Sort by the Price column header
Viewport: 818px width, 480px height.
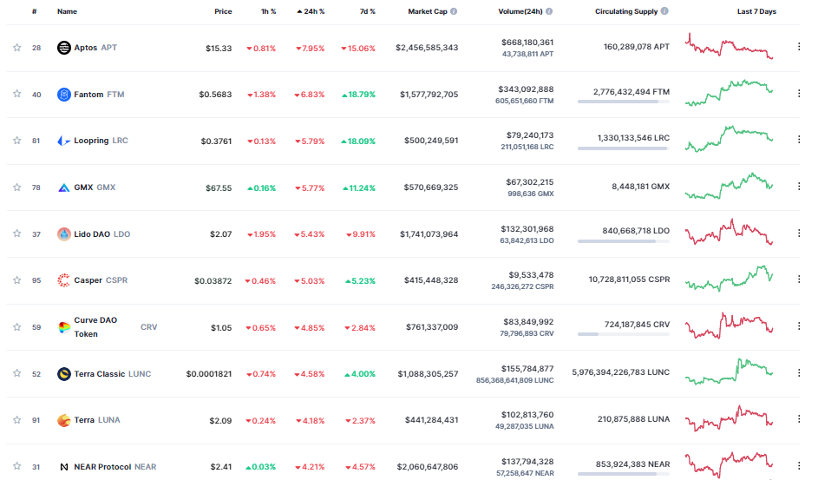pos(223,12)
